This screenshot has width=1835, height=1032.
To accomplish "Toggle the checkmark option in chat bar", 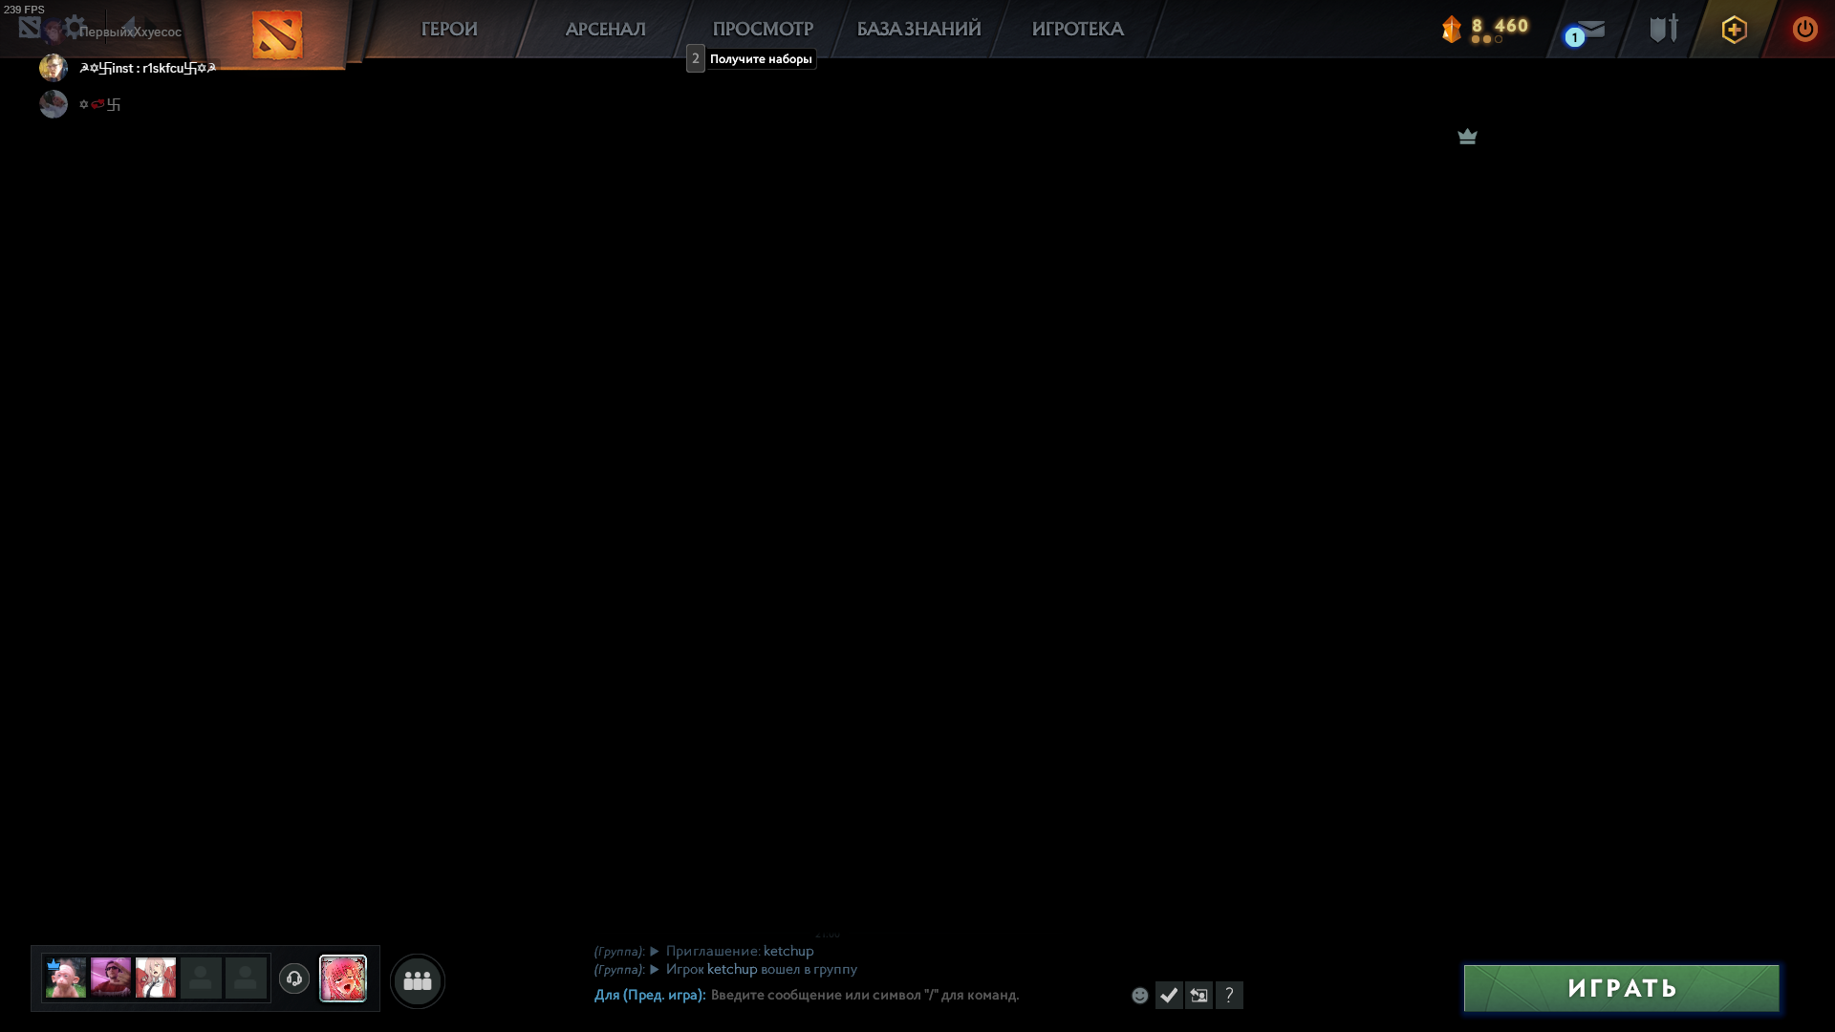I will [x=1170, y=995].
